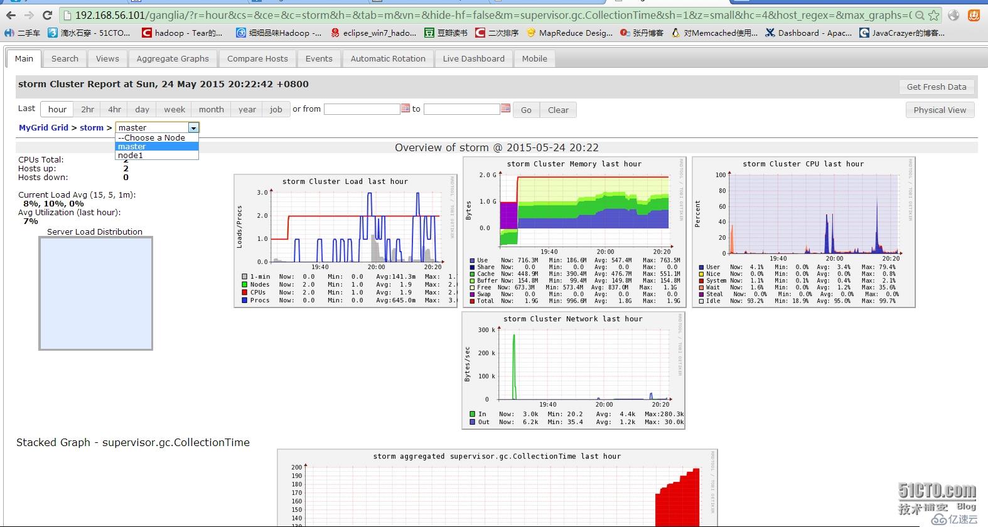Open the 对Memcached使用 bookmark
This screenshot has width=988, height=527.
click(x=715, y=33)
